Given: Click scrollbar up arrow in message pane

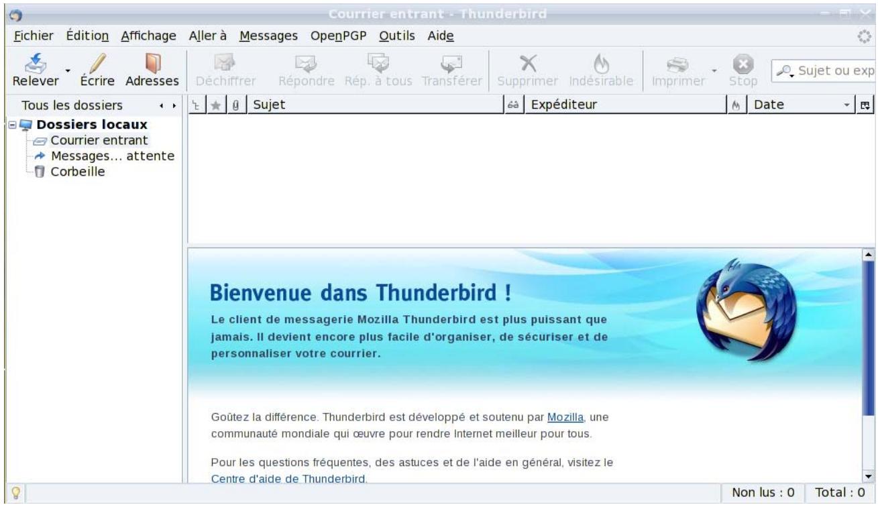Looking at the screenshot, I should (870, 254).
